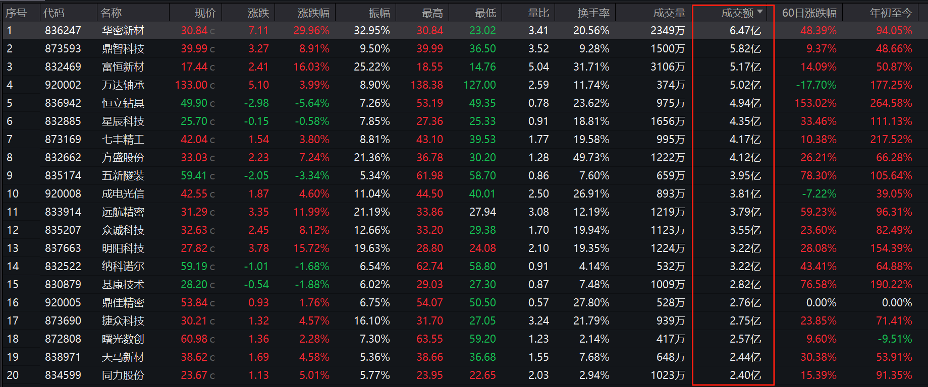Select stock name 天马新材
Viewport: 928px width, 387px height.
tap(123, 357)
